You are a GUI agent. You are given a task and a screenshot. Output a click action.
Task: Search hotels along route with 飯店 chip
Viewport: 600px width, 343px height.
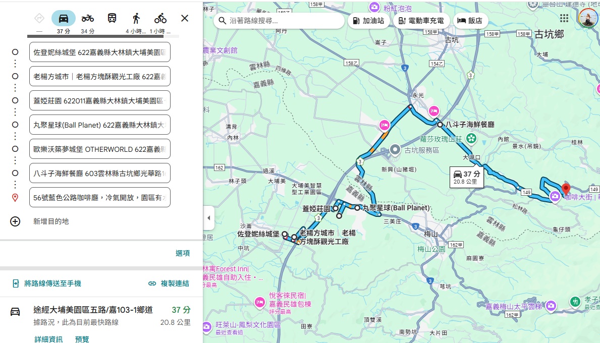point(470,21)
